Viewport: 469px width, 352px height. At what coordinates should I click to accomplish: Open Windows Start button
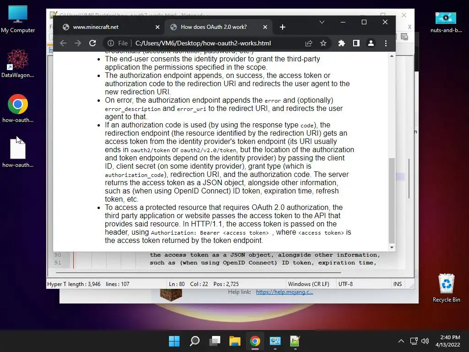click(175, 341)
